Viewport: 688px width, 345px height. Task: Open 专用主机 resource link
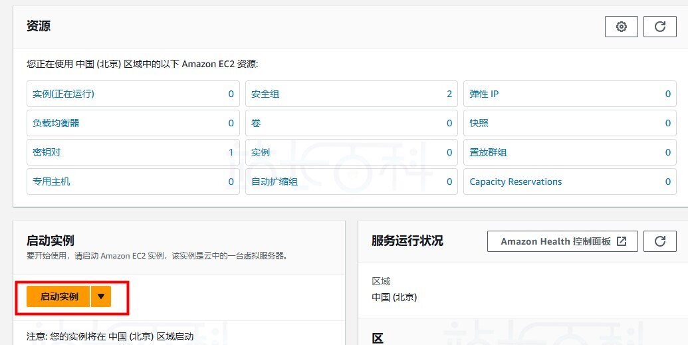point(51,181)
